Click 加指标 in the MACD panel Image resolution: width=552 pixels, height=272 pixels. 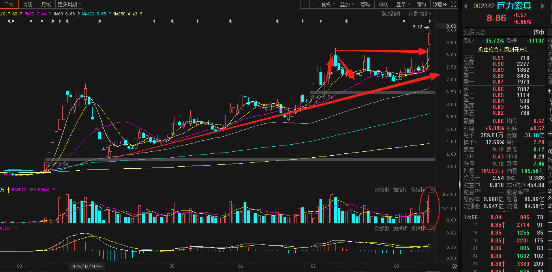coord(400,229)
